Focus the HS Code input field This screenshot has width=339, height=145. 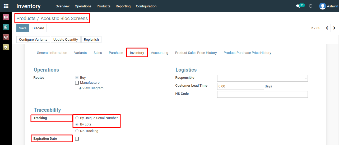coord(262,94)
